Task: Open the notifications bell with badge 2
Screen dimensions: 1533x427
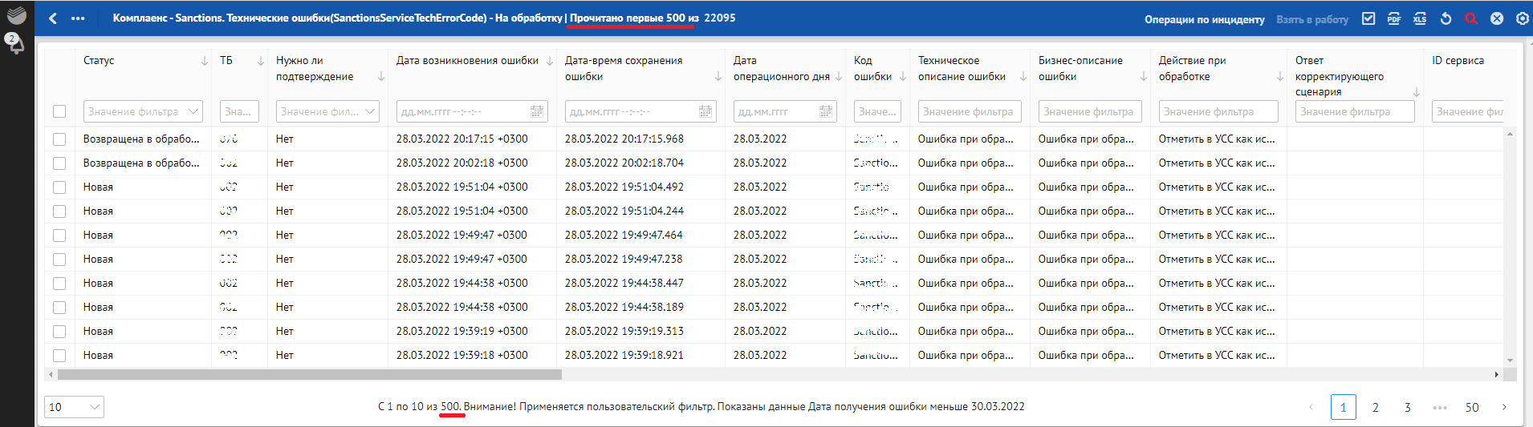Action: pyautogui.click(x=15, y=43)
